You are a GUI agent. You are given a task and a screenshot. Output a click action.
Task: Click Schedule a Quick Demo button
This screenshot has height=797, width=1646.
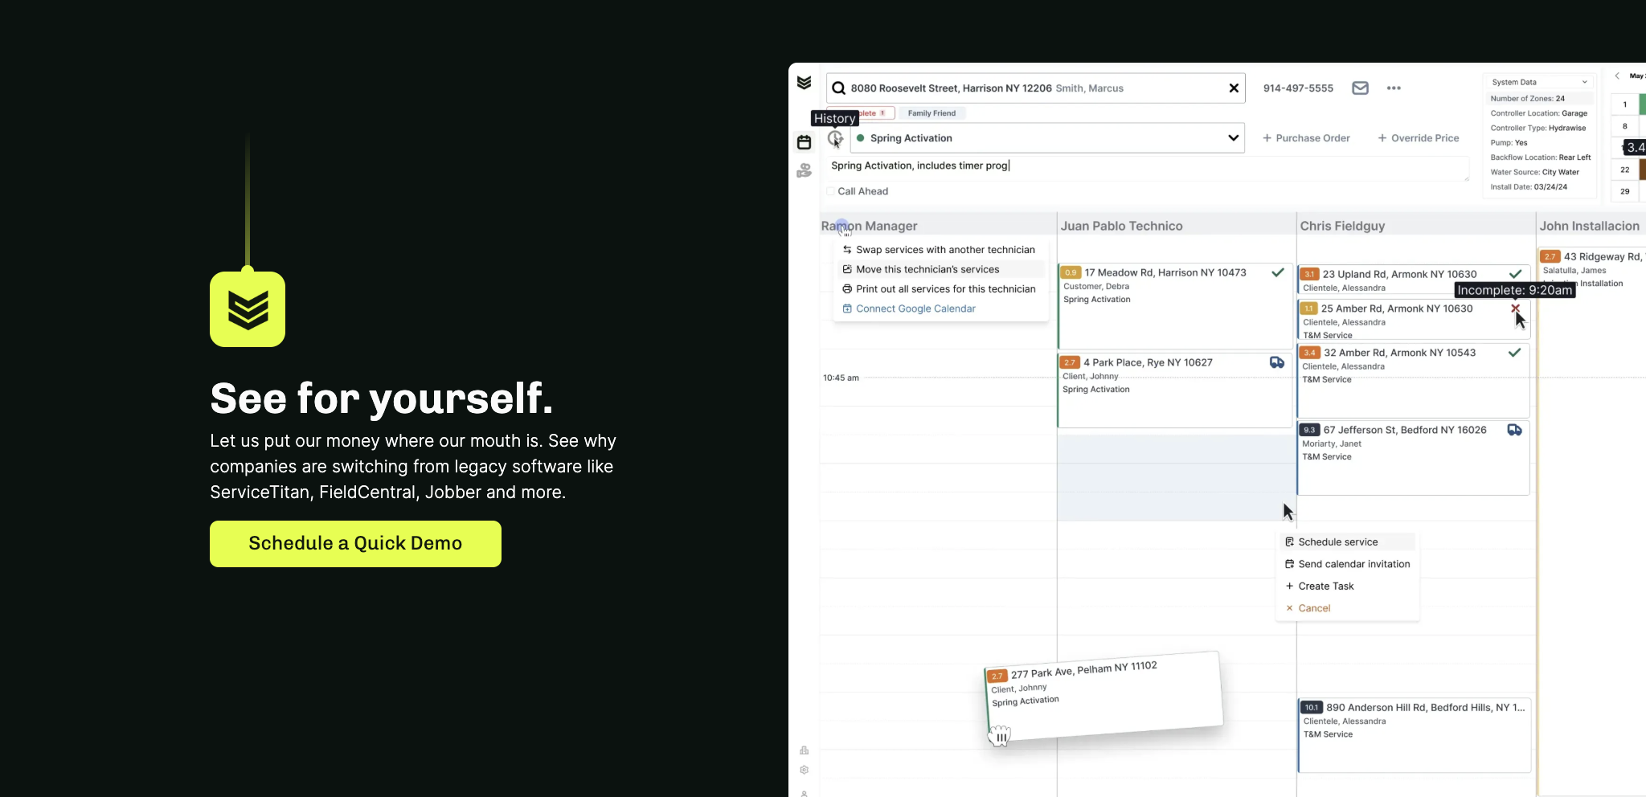tap(355, 544)
